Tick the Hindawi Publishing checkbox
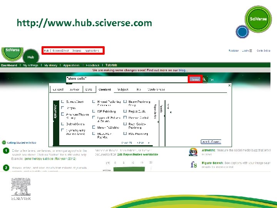277x208 pixels. coord(93,102)
